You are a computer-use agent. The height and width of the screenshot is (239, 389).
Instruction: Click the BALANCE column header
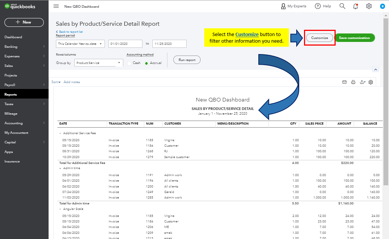(370, 124)
